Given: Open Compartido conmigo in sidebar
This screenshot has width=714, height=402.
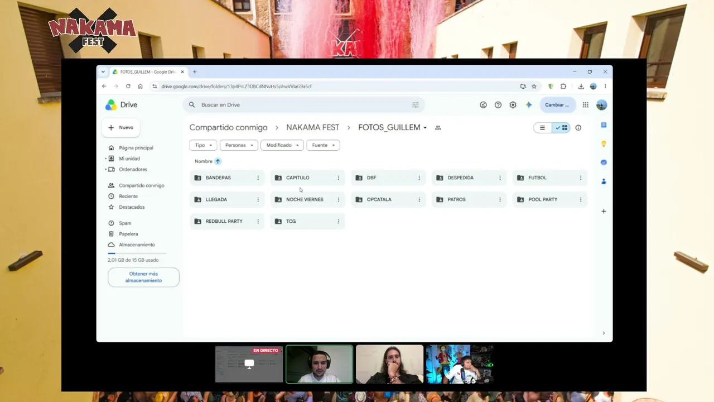Looking at the screenshot, I should pos(142,185).
